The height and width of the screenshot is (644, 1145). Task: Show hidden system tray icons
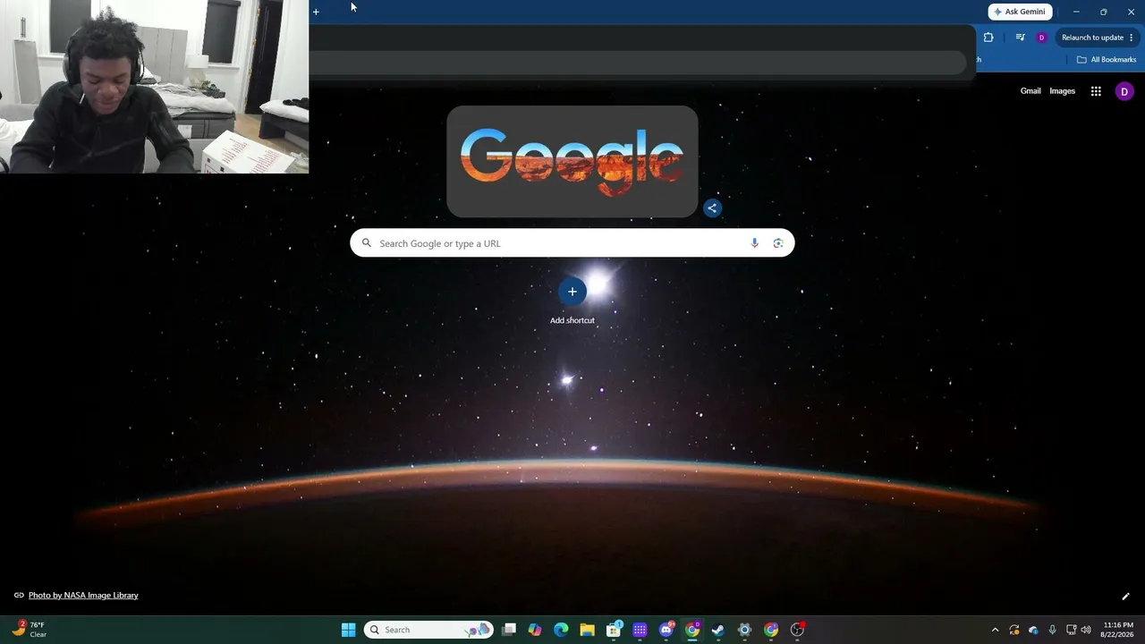tap(995, 630)
